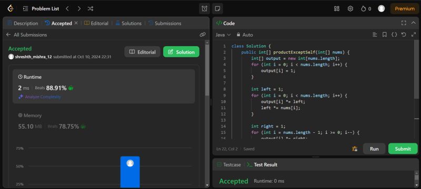The height and width of the screenshot is (189, 421).
Task: Open the Test Result tab
Action: click(x=262, y=165)
